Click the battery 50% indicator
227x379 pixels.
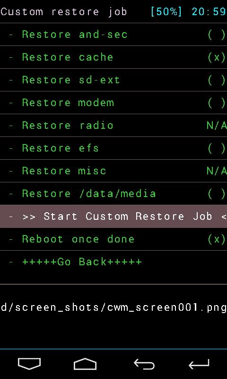pyautogui.click(x=166, y=11)
